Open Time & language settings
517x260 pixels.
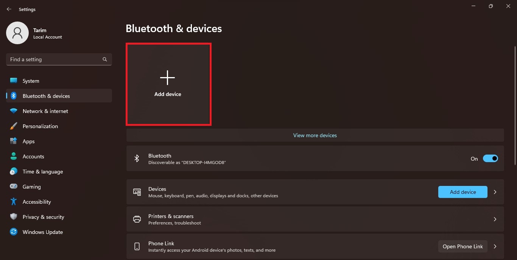coord(42,171)
